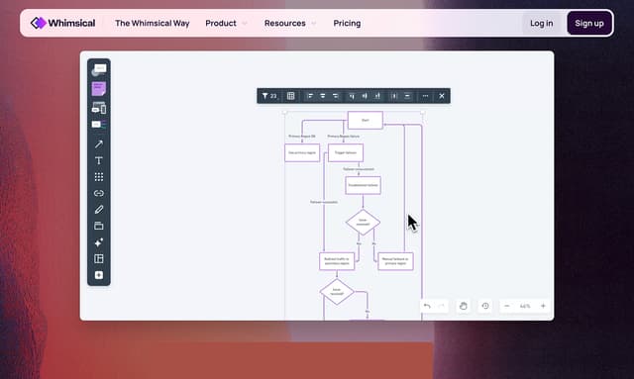Screen dimensions: 634x379
Task: Open The Whimsical Way page
Action: [152, 23]
